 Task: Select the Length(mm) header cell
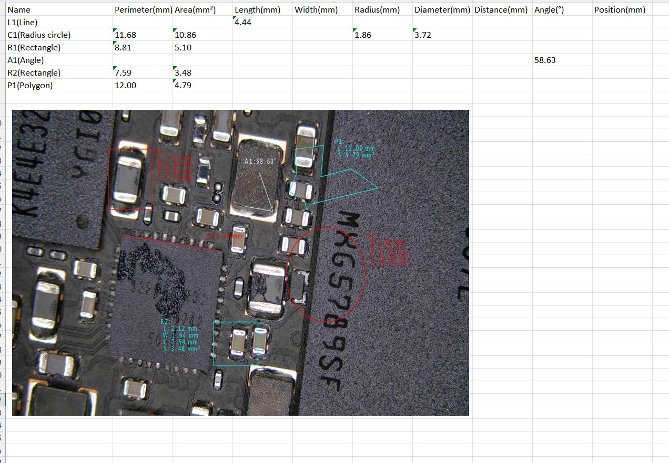click(262, 9)
